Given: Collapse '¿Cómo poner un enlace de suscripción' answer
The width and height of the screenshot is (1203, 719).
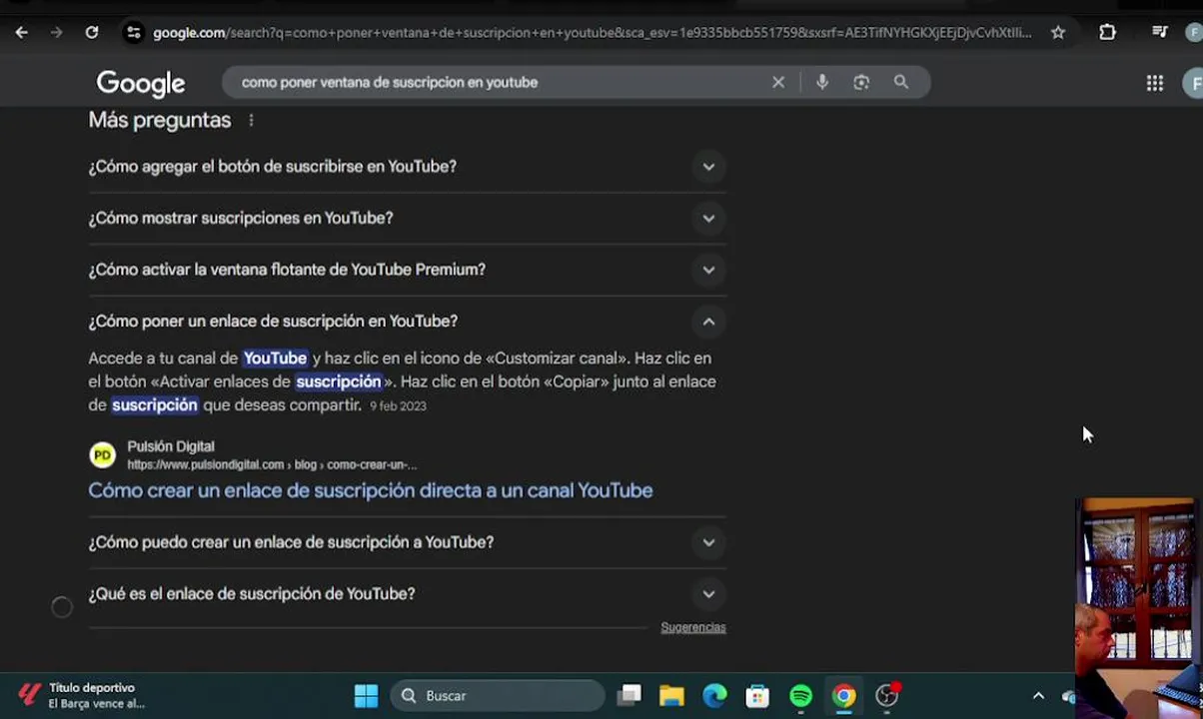Looking at the screenshot, I should coord(408,322).
